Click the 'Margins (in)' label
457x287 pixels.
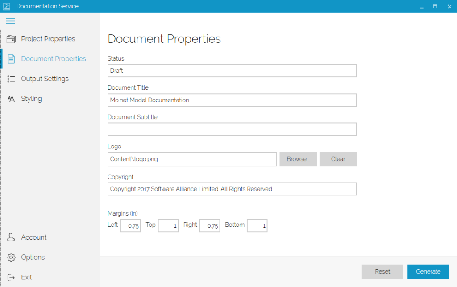[122, 213]
